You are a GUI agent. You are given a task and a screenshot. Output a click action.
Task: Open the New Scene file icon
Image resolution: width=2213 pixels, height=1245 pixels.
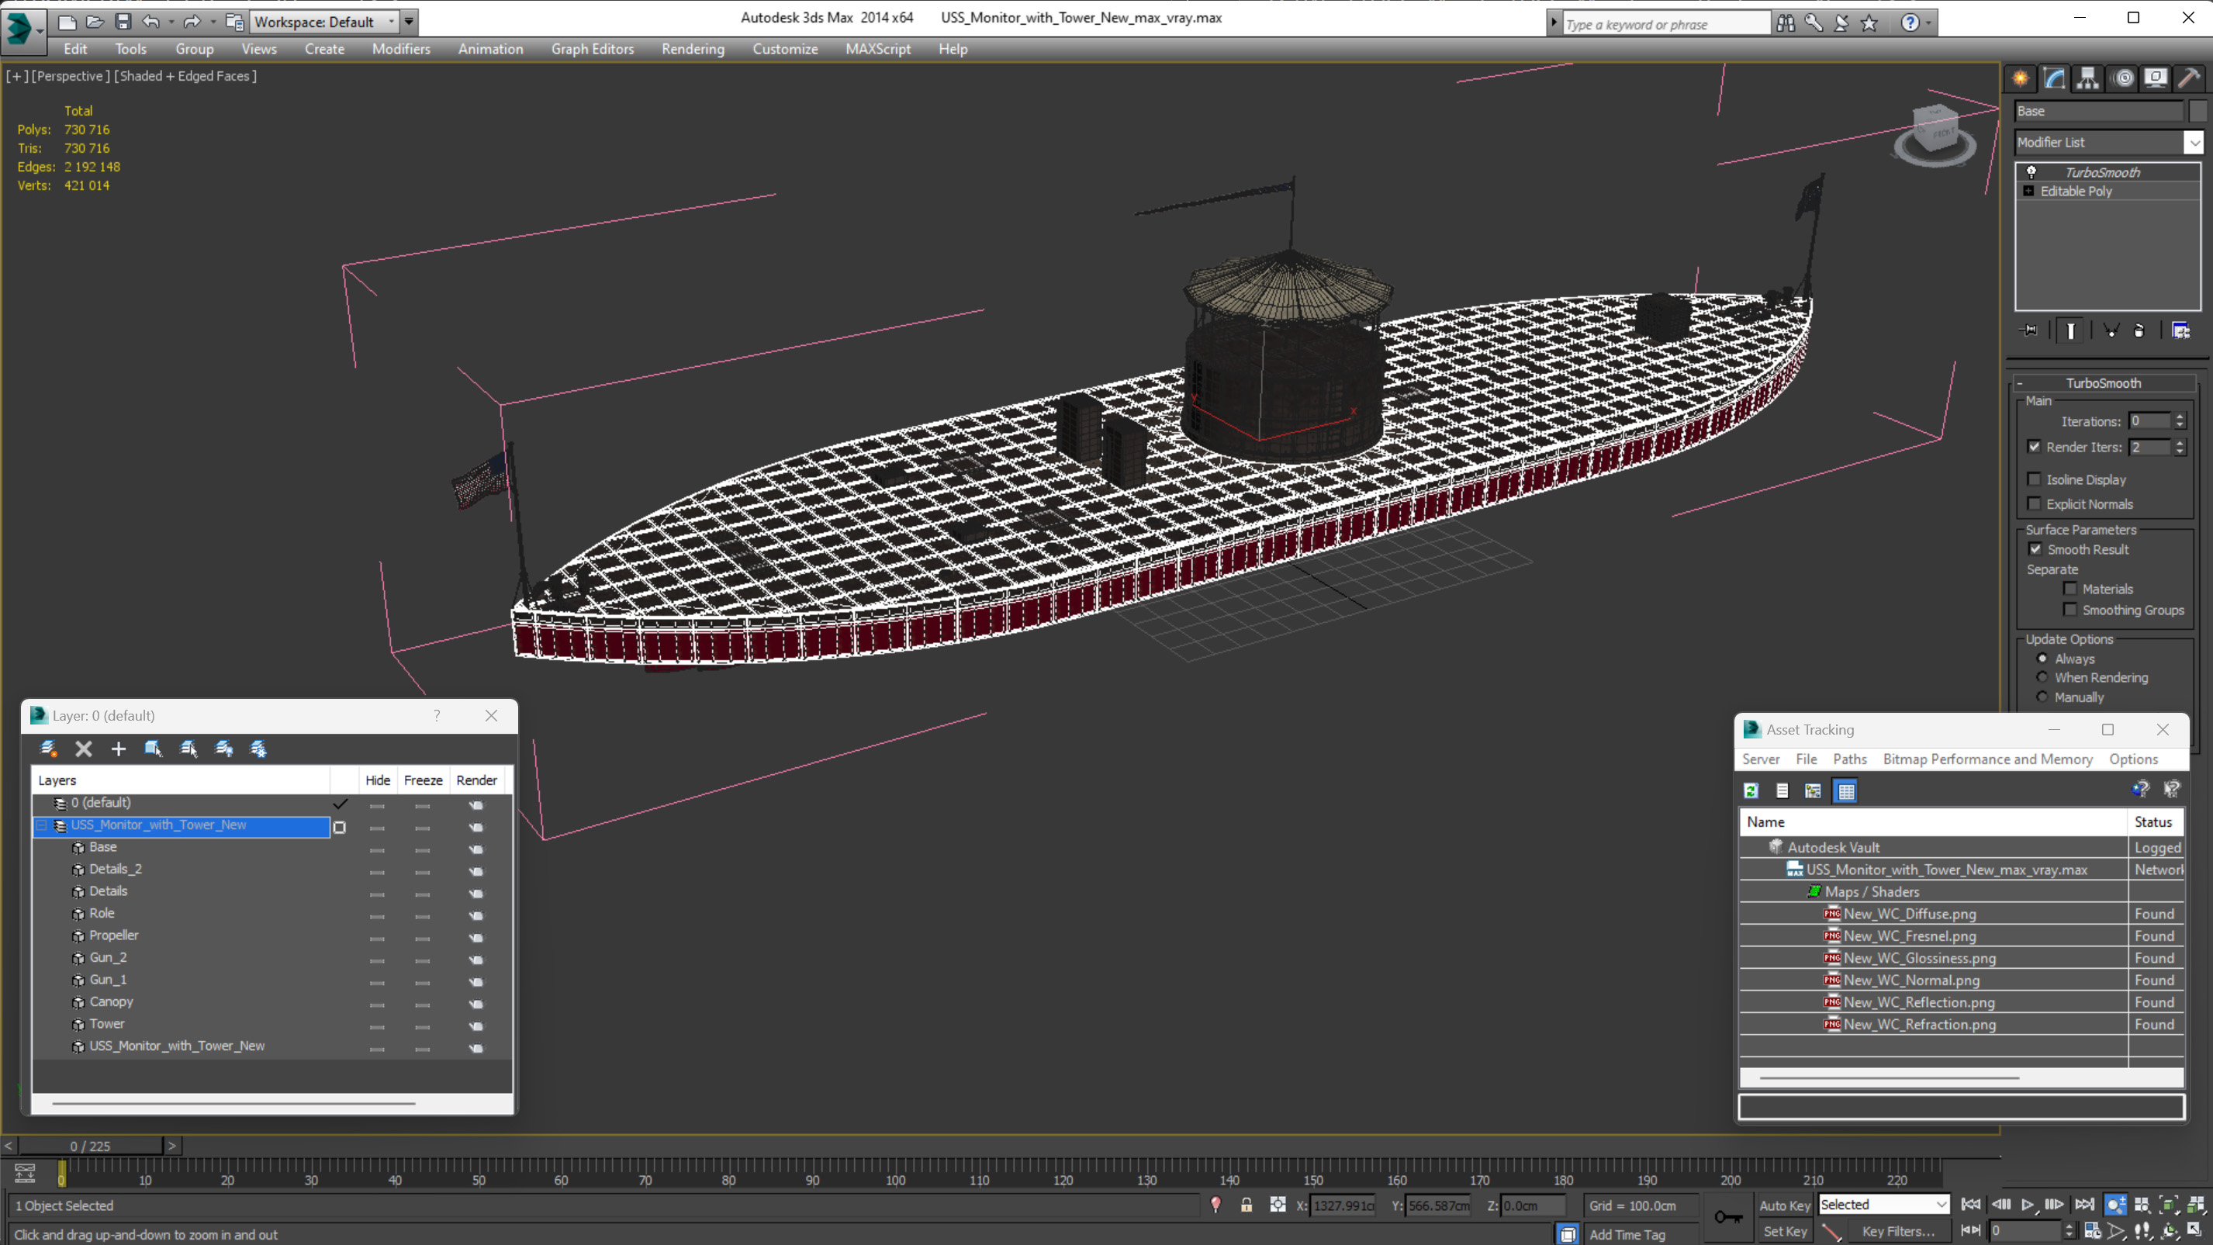66,22
